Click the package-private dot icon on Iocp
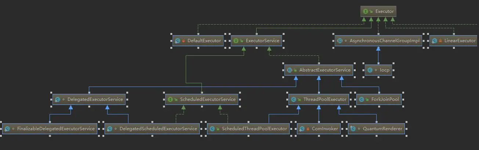The width and height of the screenshot is (479, 150). pyautogui.click(x=376, y=70)
